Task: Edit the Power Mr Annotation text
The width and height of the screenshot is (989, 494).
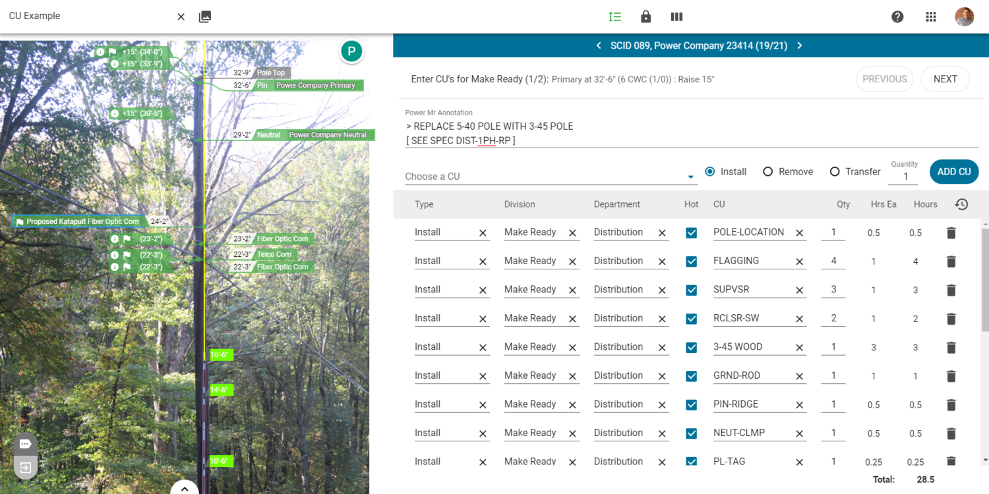Action: point(692,133)
